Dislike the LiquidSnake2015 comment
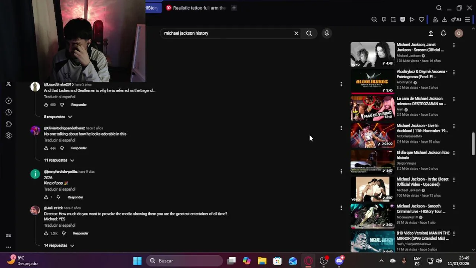 (62, 105)
